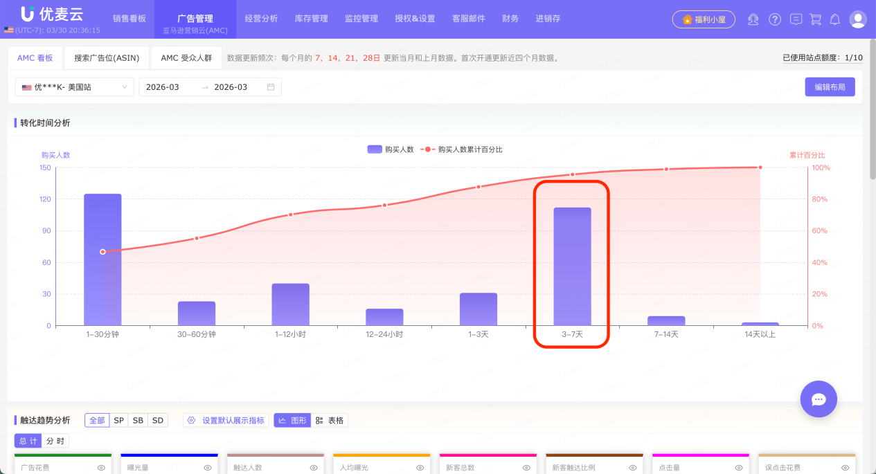The height and width of the screenshot is (474, 876).
Task: Open the user avatar menu
Action: (858, 19)
